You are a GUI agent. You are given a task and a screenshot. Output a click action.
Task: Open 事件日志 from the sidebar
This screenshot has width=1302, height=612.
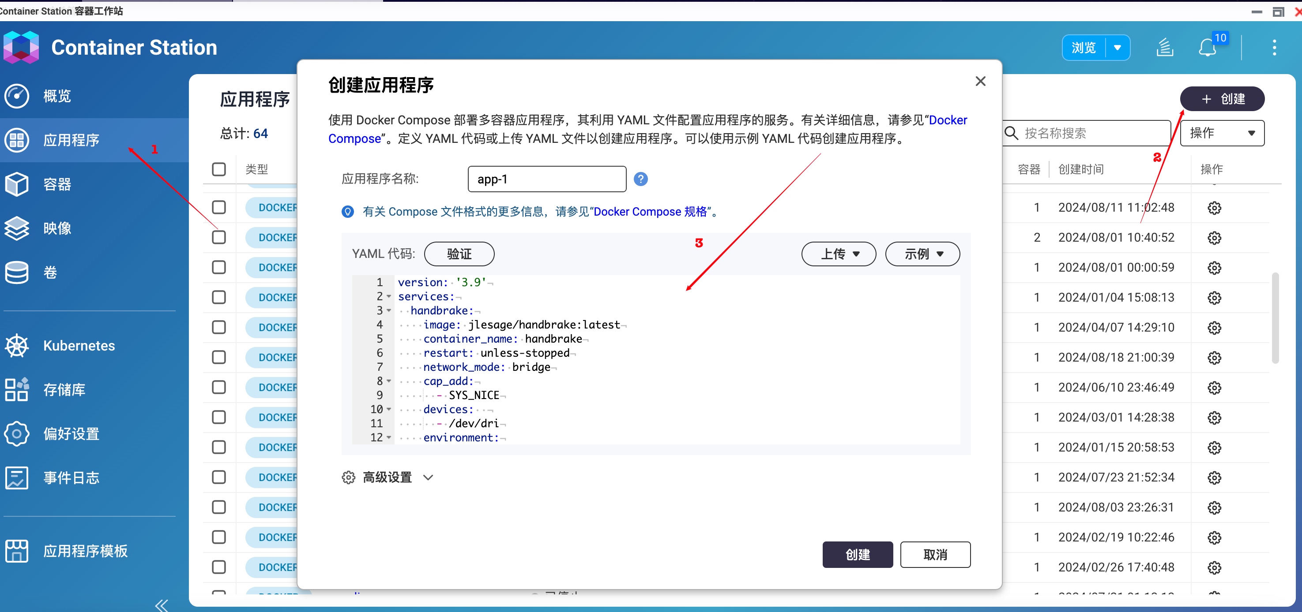click(71, 478)
